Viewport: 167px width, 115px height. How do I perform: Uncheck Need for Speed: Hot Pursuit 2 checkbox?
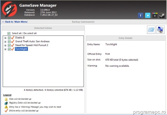click(x=9, y=45)
